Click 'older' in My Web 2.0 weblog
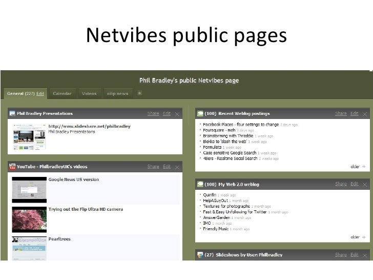This screenshot has width=373, height=280. [355, 237]
